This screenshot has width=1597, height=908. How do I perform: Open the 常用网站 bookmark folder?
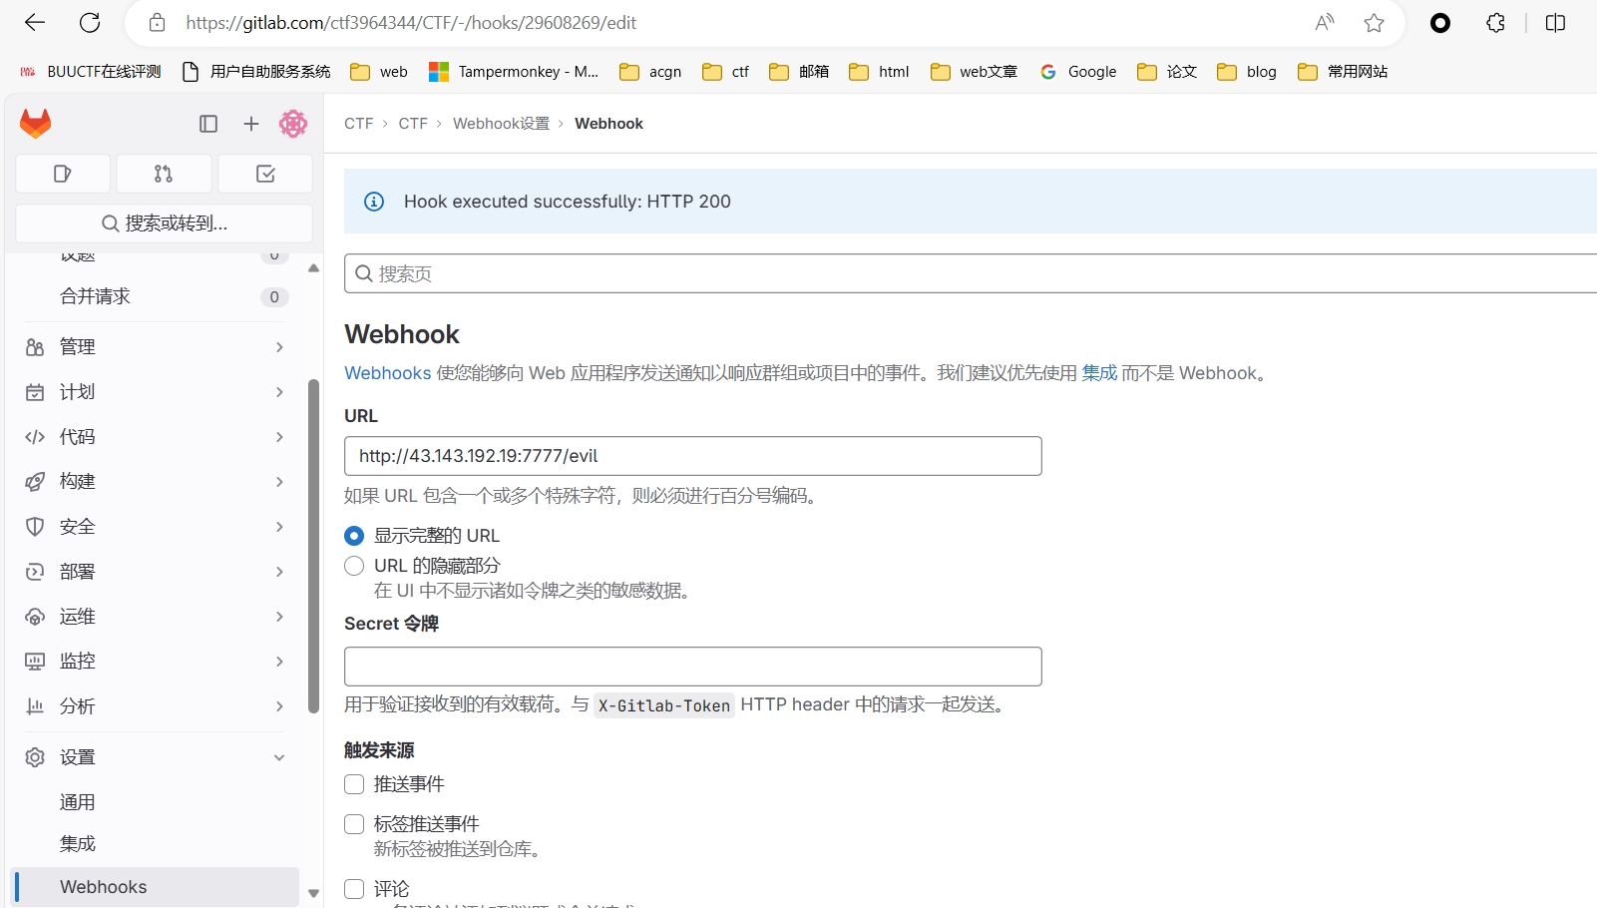coord(1343,72)
